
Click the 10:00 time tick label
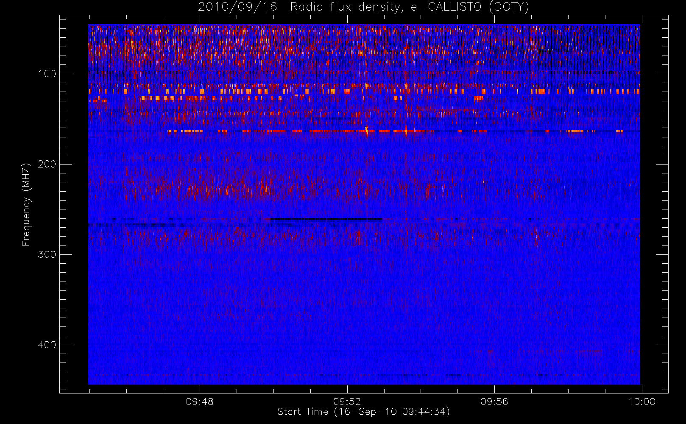(x=641, y=402)
